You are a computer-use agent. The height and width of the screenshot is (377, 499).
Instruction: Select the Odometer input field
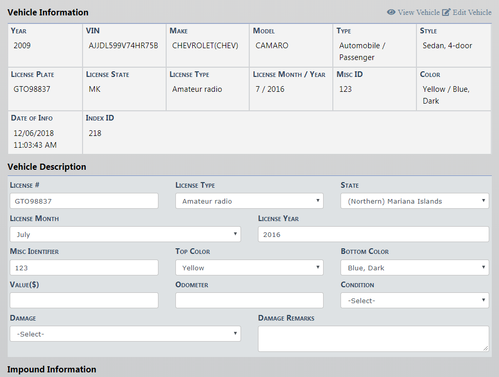(x=249, y=301)
